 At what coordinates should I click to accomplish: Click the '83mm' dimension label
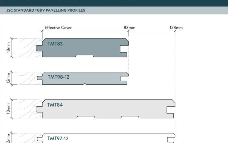tap(130, 28)
